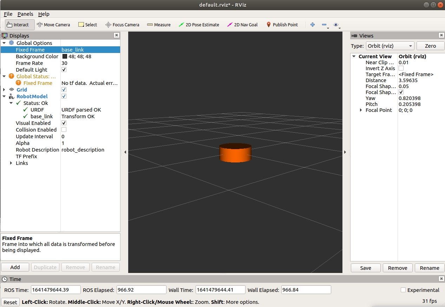
Task: Select the 2D Nav Goal tool
Action: 242,25
